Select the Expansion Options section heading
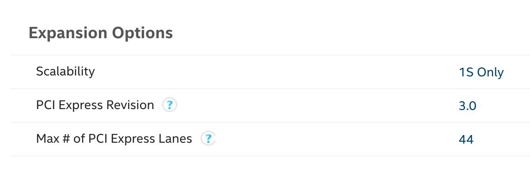Image resolution: width=530 pixels, height=170 pixels. [x=101, y=33]
